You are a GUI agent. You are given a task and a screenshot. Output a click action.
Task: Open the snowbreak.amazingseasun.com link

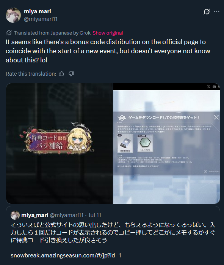(66, 255)
